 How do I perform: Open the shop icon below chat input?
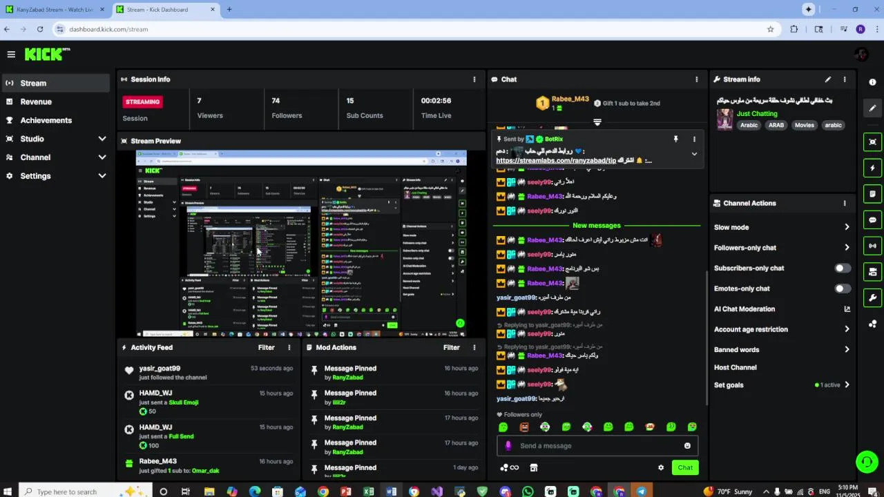tap(534, 467)
